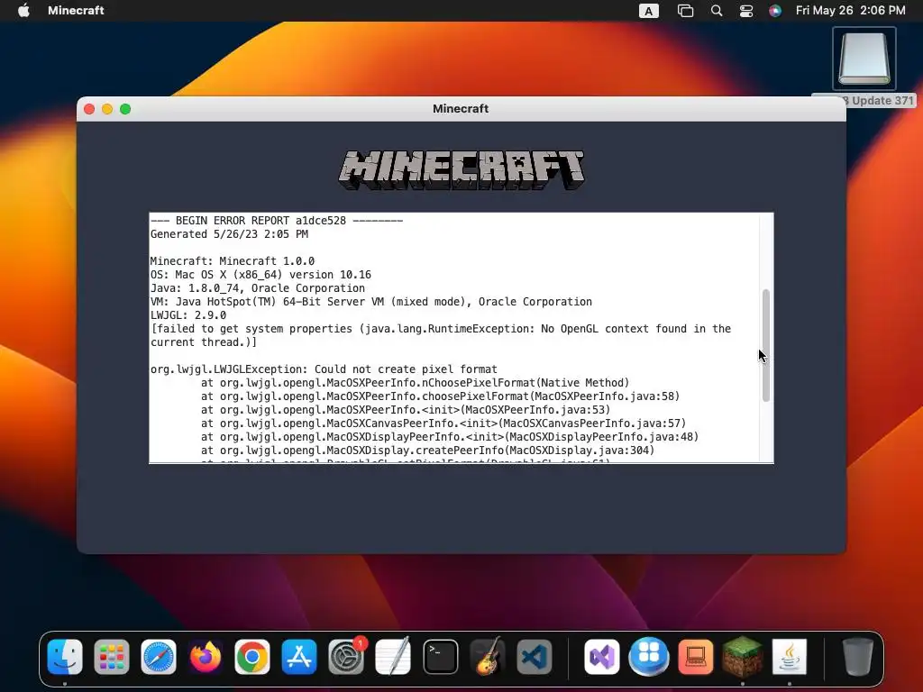
Task: Click the 'MacOSXPeerInfo.java:53' stack trace line
Action: [406, 410]
